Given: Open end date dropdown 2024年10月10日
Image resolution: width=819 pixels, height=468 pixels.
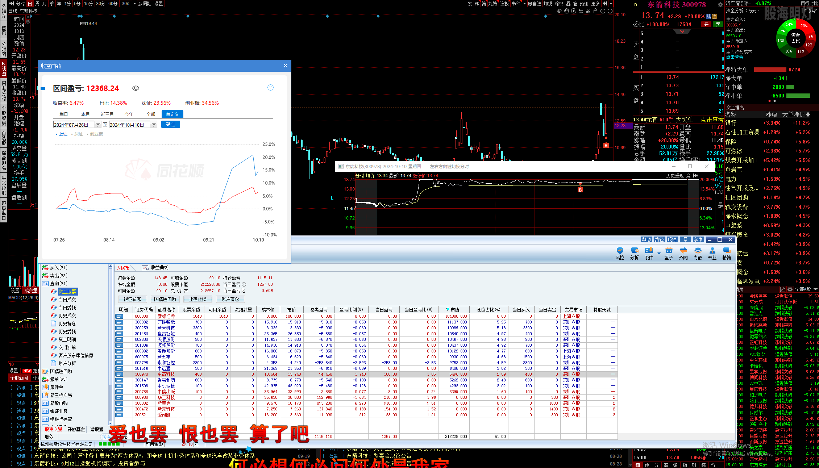Looking at the screenshot, I should 154,125.
